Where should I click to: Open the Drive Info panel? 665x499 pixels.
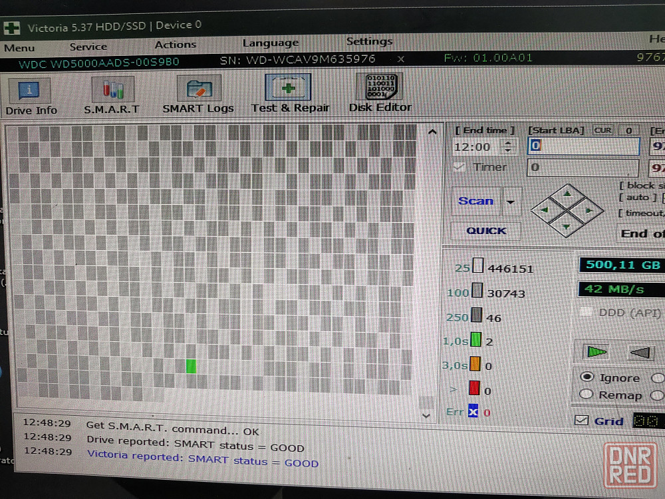tap(30, 90)
